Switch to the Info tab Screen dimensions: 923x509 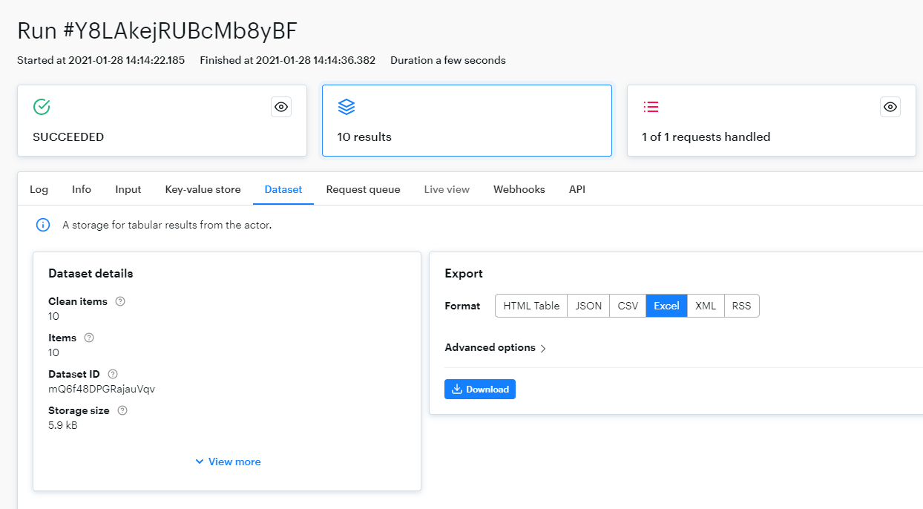point(82,189)
